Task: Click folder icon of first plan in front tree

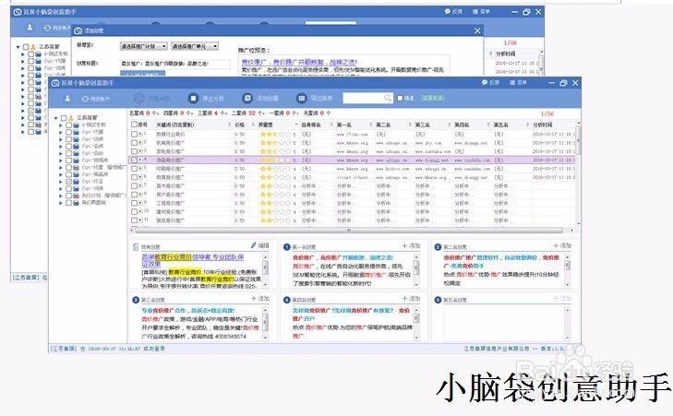Action: 76,125
